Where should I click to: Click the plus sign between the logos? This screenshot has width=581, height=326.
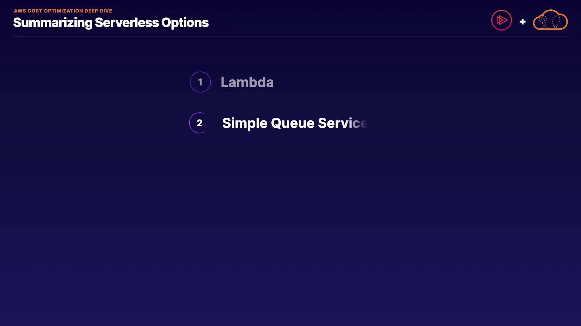[522, 22]
